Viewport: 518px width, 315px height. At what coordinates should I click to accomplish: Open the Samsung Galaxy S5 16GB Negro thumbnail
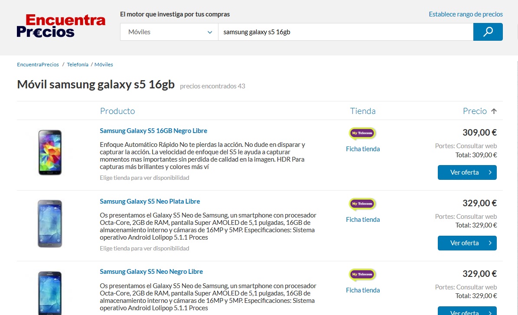[50, 152]
